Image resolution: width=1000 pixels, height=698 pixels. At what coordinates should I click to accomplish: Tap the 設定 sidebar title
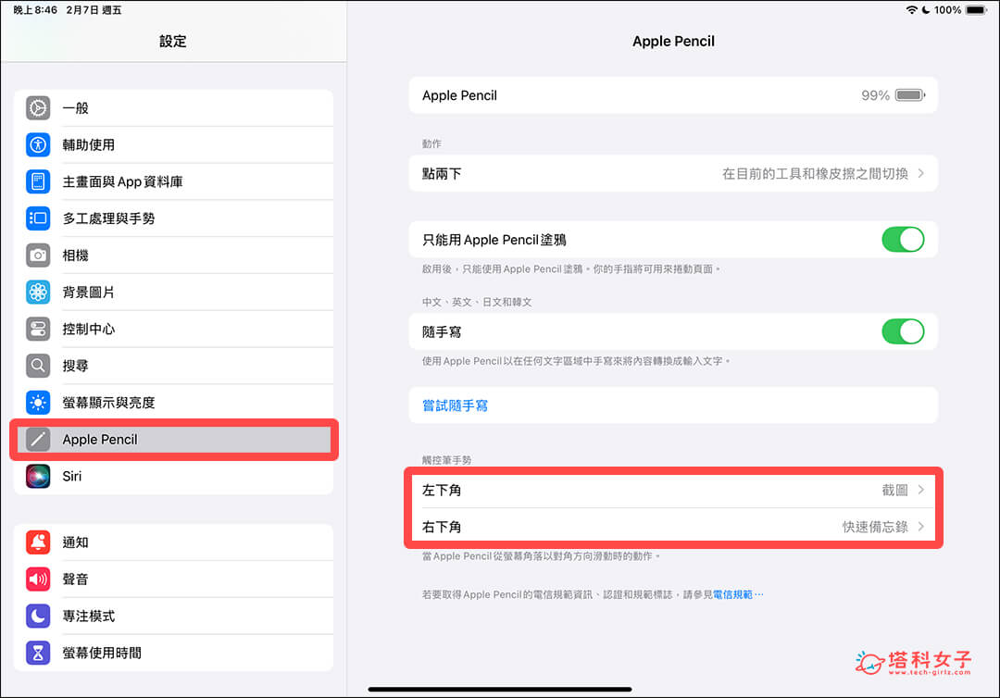pyautogui.click(x=173, y=42)
